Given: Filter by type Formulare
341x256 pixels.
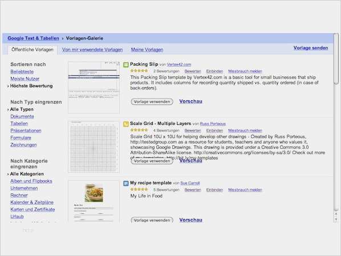Looking at the screenshot, I should pyautogui.click(x=21, y=137).
